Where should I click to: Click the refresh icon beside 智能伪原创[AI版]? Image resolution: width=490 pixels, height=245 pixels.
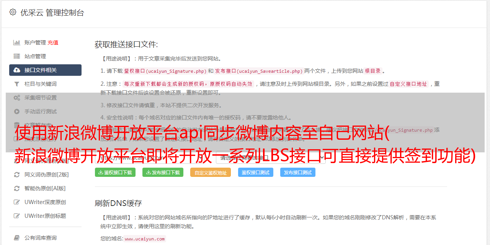click(17, 188)
